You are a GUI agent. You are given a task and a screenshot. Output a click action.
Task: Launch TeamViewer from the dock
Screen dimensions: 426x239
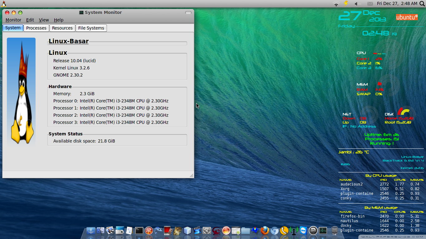(303, 231)
